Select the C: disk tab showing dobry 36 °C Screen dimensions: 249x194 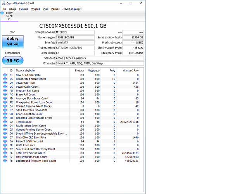click(9, 16)
